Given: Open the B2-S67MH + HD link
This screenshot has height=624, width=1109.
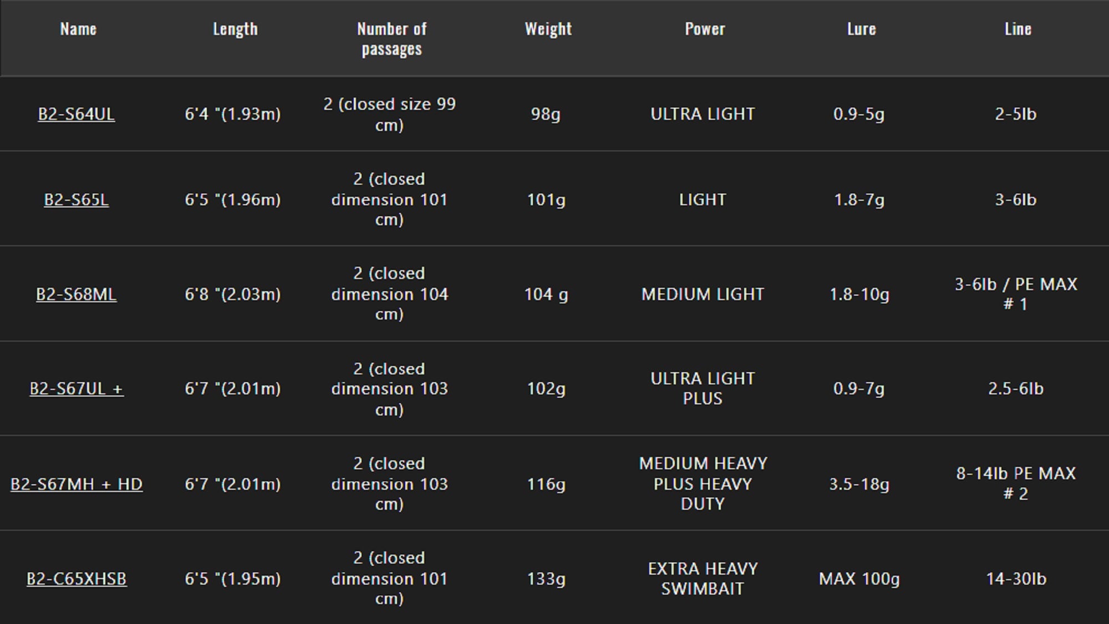Looking at the screenshot, I should tap(77, 484).
